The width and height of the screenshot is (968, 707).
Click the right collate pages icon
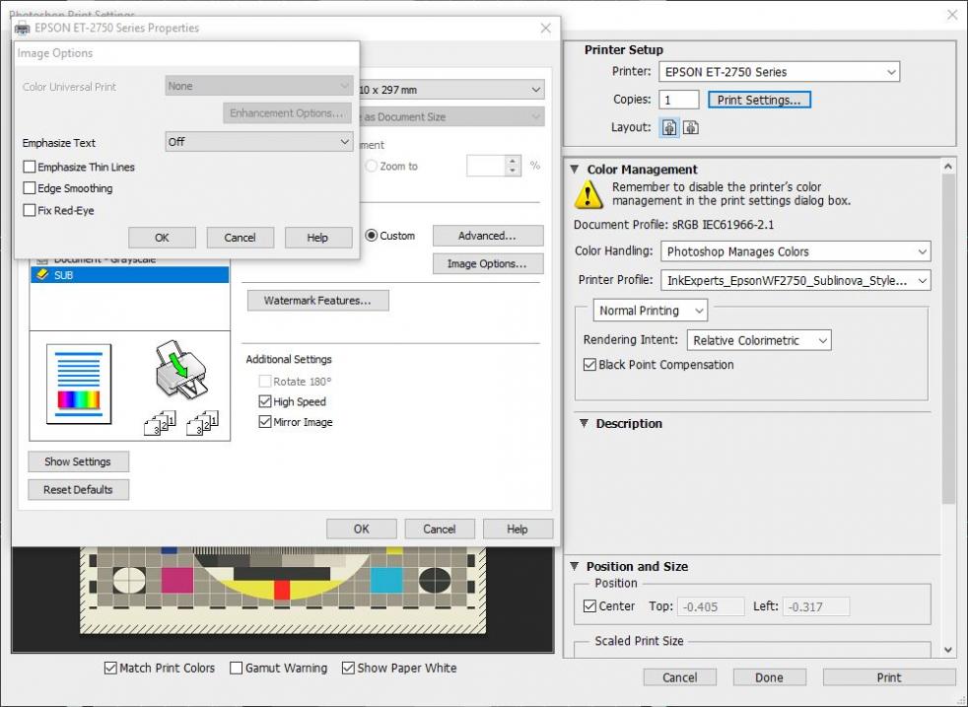tap(202, 423)
